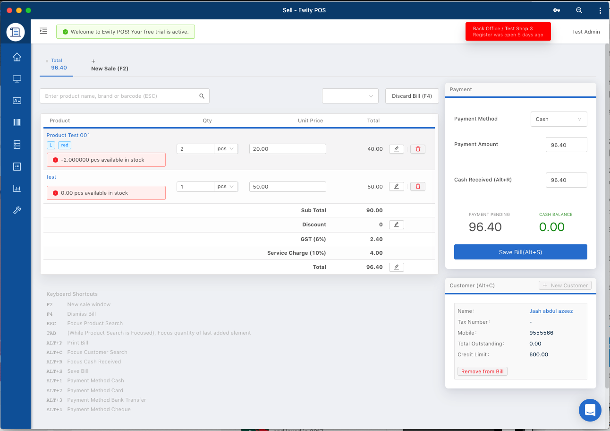Image resolution: width=610 pixels, height=431 pixels.
Task: Delete the Product Test 001 line
Action: click(x=418, y=149)
